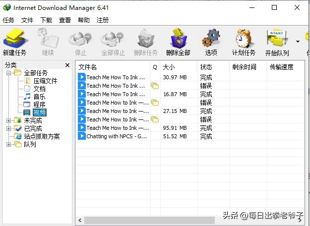The height and width of the screenshot is (226, 310).
Task: Sort by Q column header
Action: click(155, 67)
